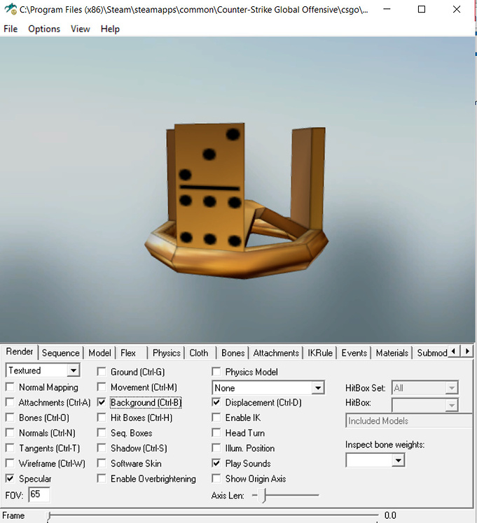Disable the Specular checkbox
Viewport: 477px width, 523px height.
[10, 479]
